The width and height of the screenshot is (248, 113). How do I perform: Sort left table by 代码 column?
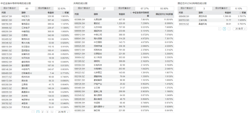[x=4, y=13]
